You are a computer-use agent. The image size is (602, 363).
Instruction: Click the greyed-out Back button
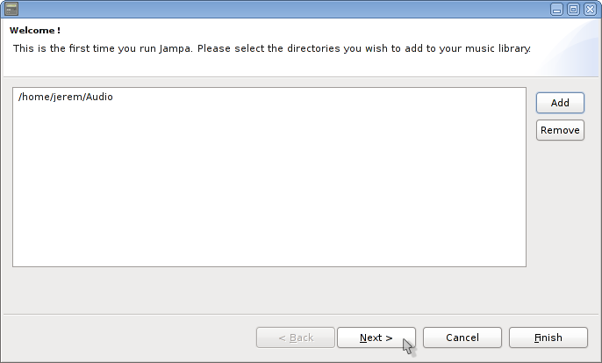295,338
